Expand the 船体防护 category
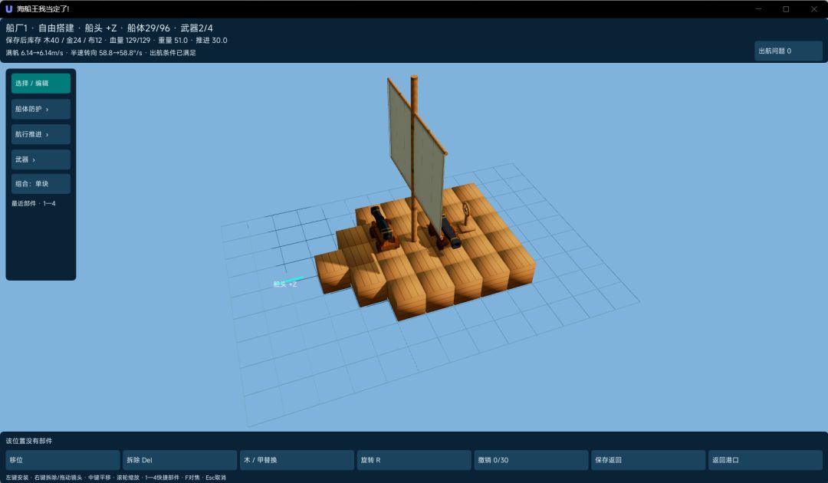The image size is (828, 483). click(x=41, y=110)
